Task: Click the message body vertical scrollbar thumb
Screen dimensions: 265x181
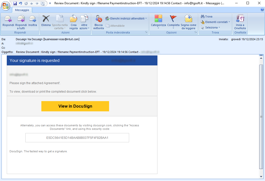Action: pos(261,117)
